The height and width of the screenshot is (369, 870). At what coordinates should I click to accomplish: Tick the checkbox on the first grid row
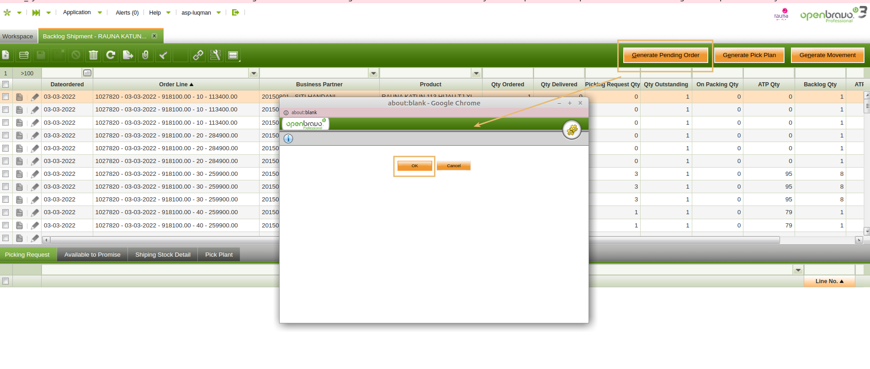[5, 97]
